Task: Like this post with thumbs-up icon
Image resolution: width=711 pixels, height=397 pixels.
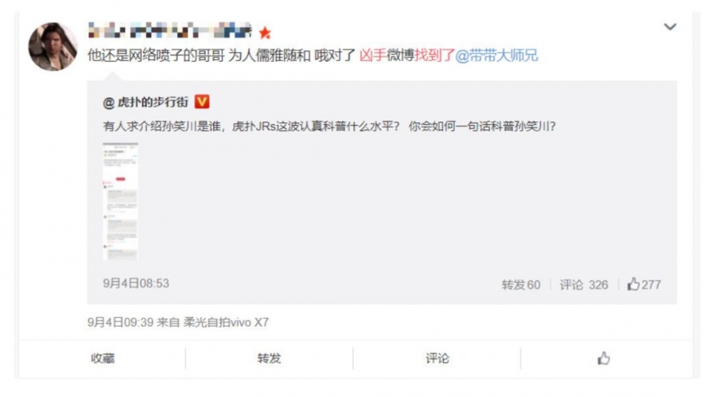Action: pos(603,359)
